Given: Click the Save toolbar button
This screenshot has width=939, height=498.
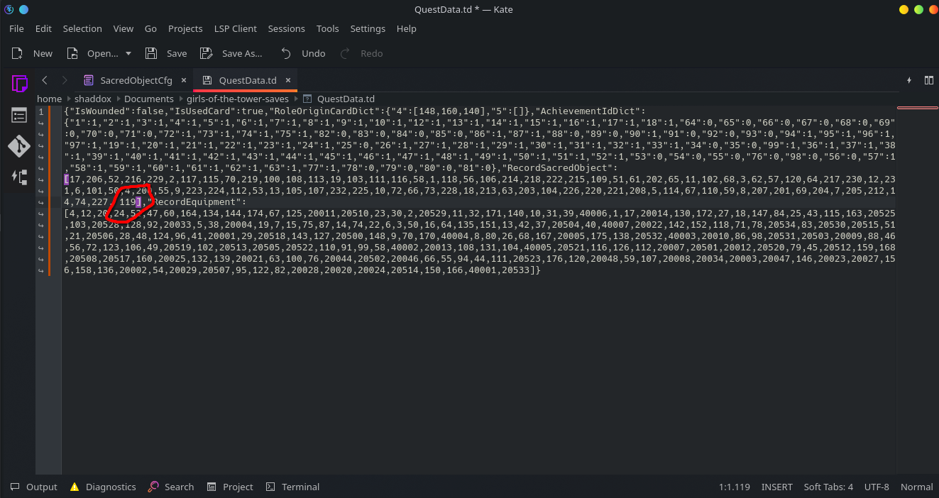Looking at the screenshot, I should point(166,53).
